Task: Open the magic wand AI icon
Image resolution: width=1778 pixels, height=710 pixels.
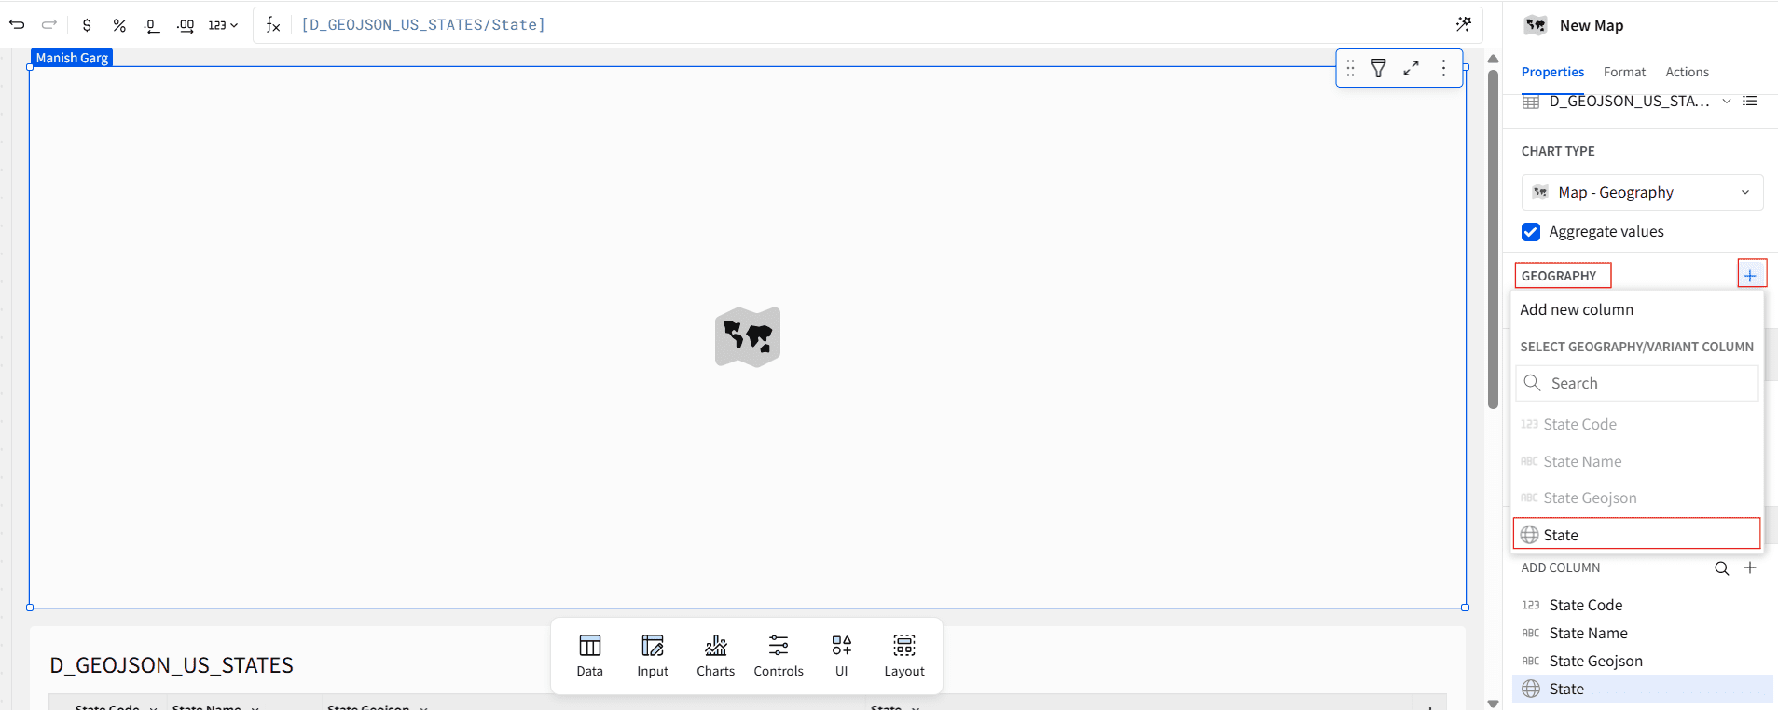Action: tap(1464, 24)
